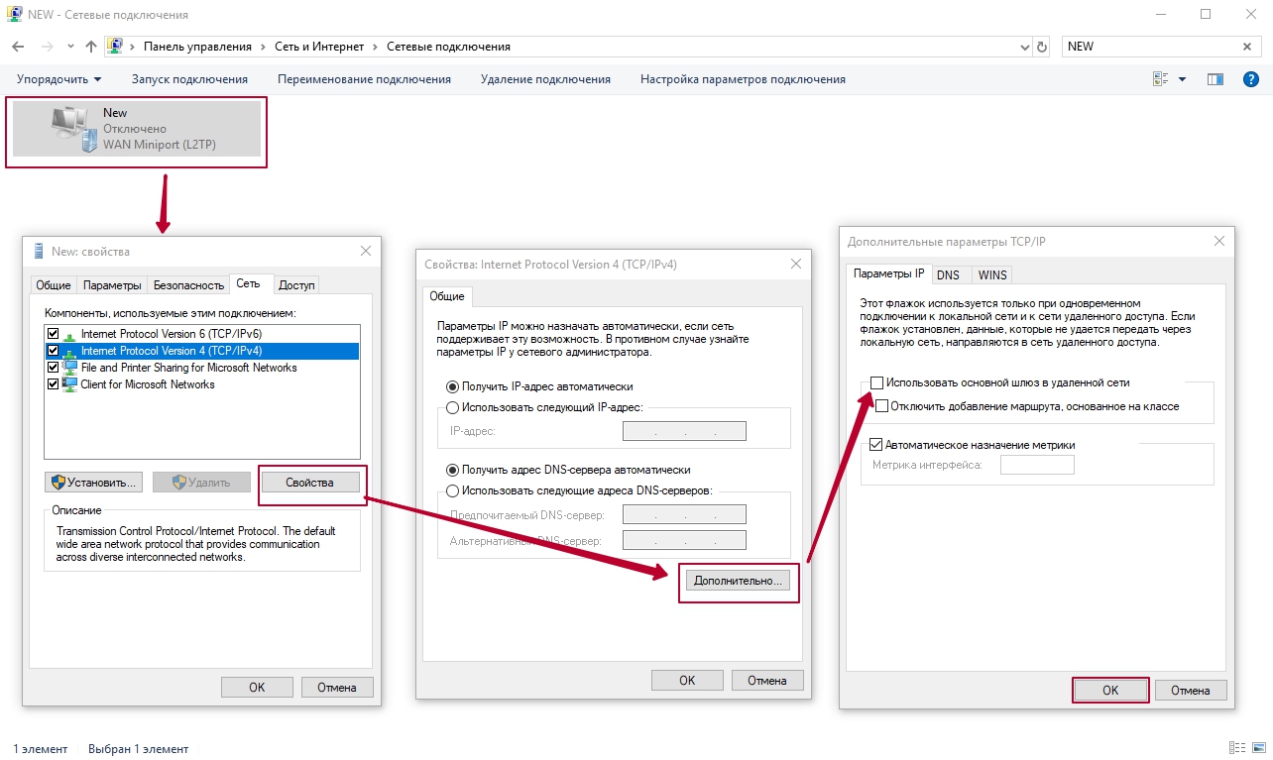Click the Up one level arrow

[x=91, y=47]
